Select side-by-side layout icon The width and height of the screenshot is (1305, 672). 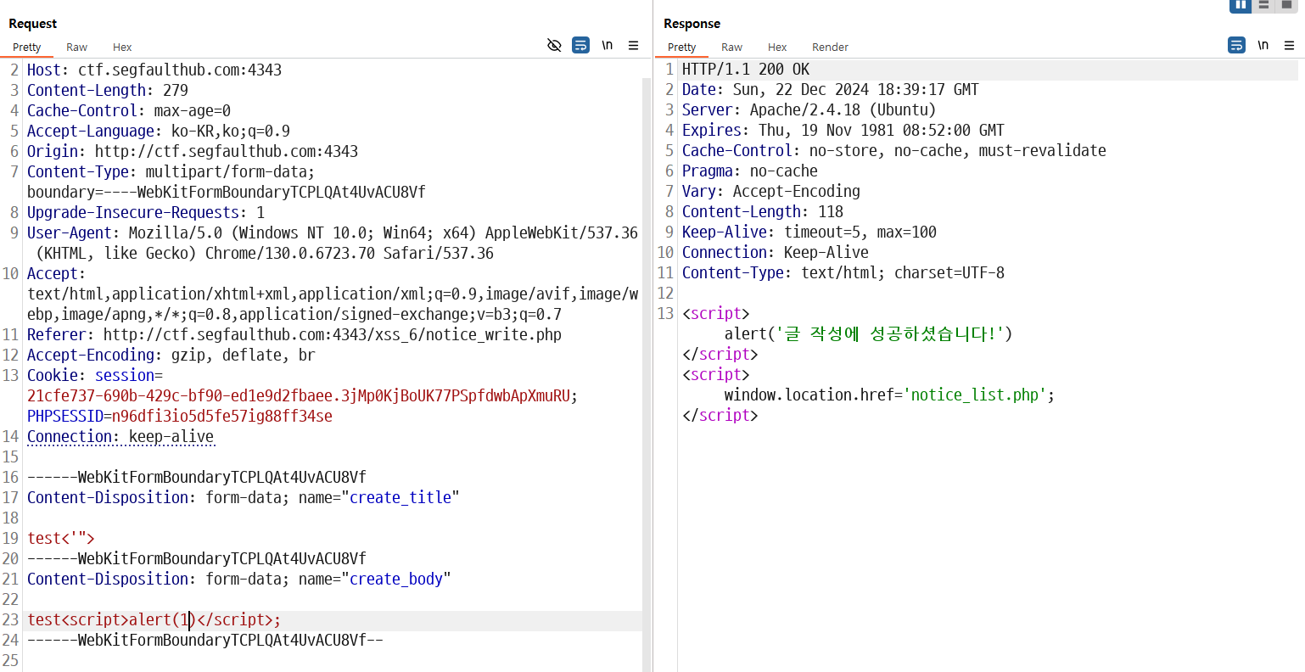pyautogui.click(x=1241, y=5)
